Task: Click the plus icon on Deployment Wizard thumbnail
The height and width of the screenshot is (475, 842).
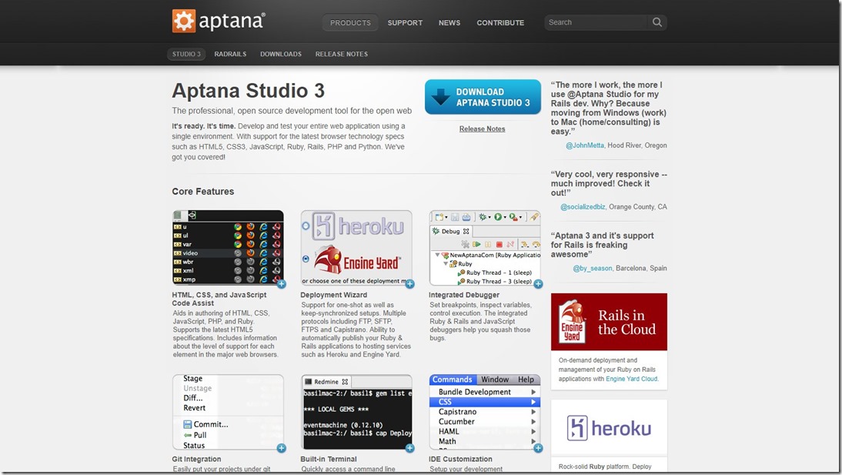Action: 409,284
